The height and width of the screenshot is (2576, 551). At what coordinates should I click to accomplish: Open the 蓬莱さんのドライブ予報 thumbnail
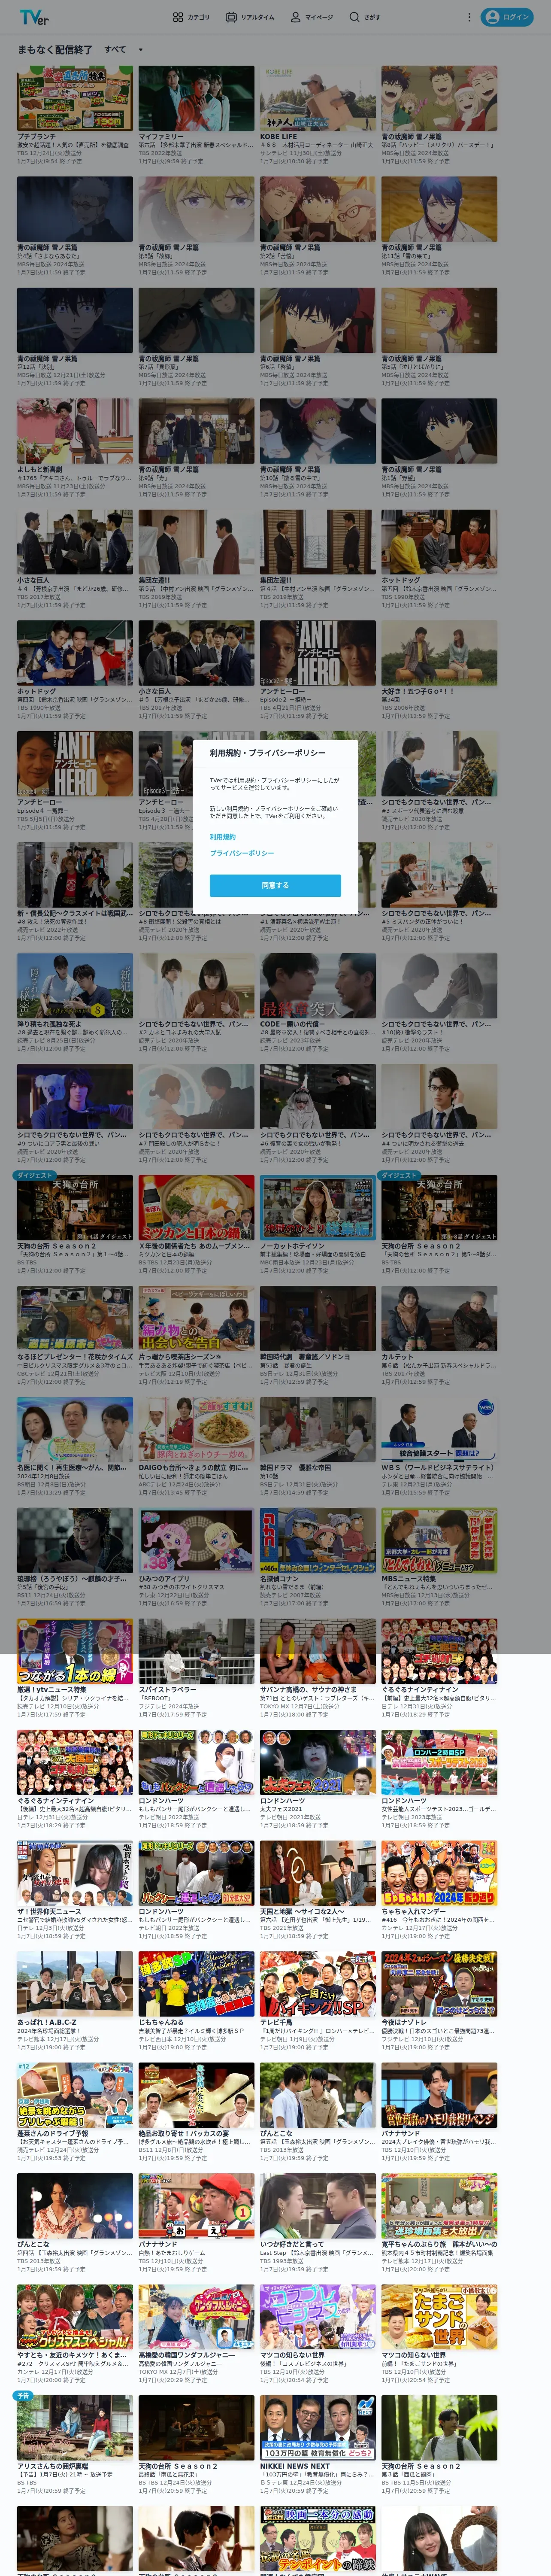click(x=75, y=2096)
